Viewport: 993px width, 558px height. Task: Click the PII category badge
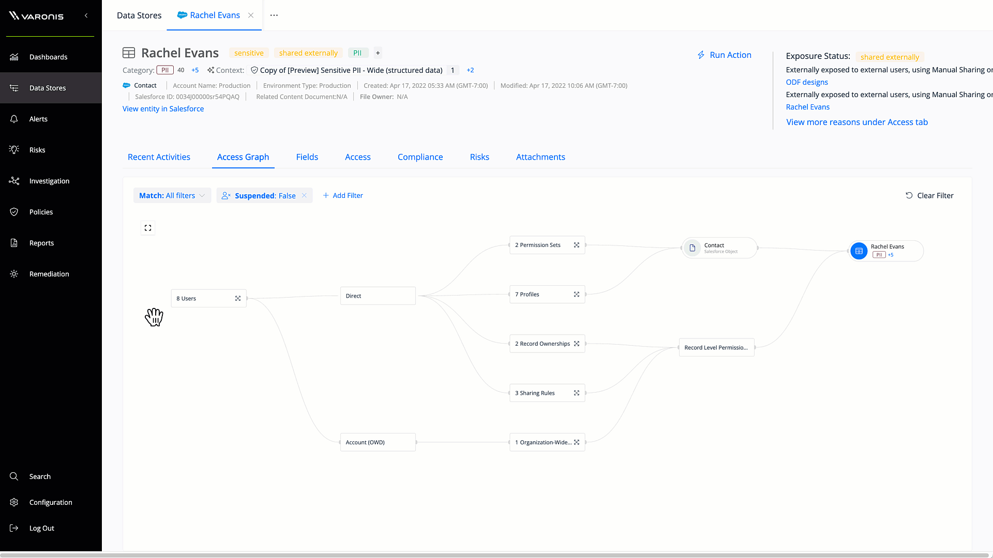pyautogui.click(x=165, y=70)
